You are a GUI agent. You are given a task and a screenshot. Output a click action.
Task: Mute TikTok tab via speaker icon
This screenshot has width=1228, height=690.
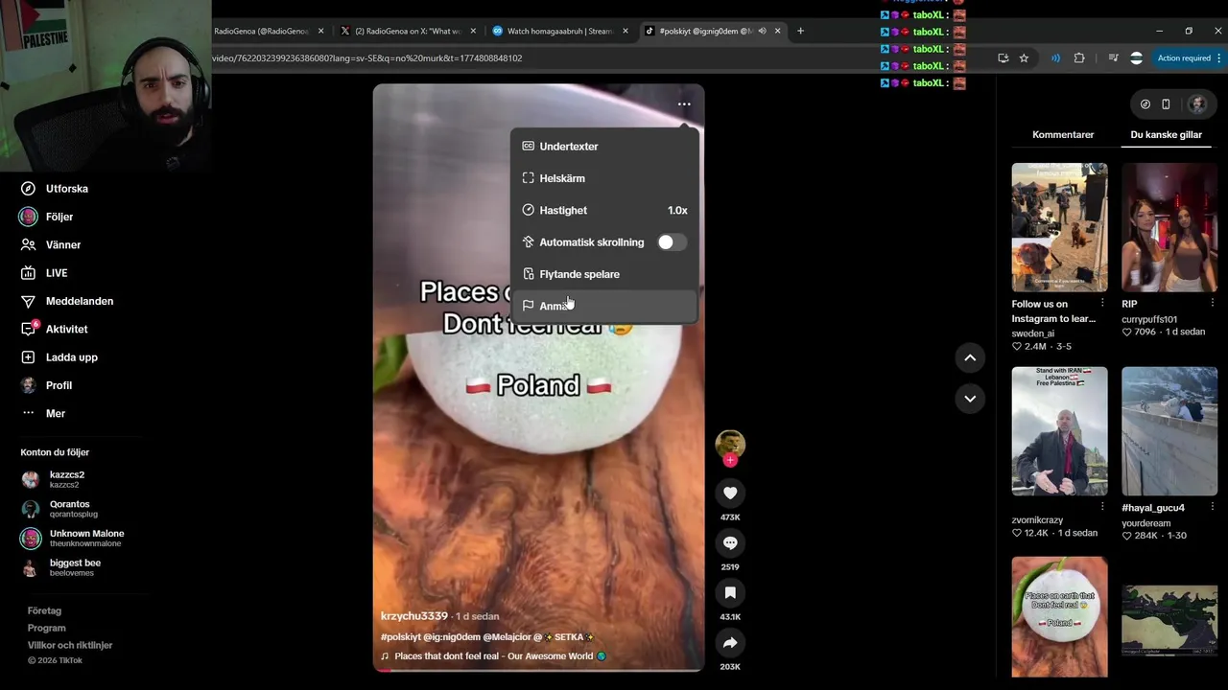click(x=762, y=31)
